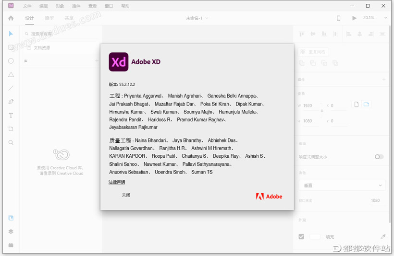Click the eyedropper next to Fill
This screenshot has width=394, height=256.
pyautogui.click(x=383, y=236)
